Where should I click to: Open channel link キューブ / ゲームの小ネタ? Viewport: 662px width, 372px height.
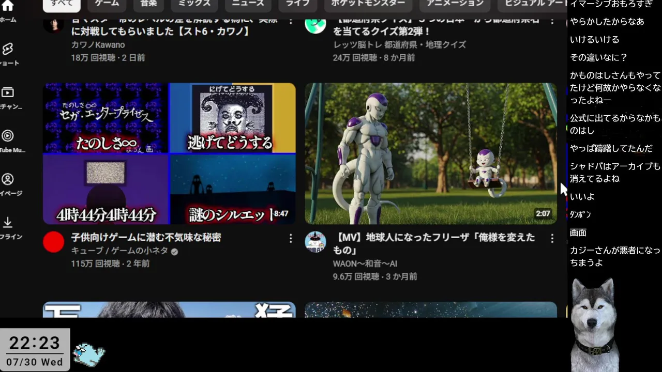point(119,251)
